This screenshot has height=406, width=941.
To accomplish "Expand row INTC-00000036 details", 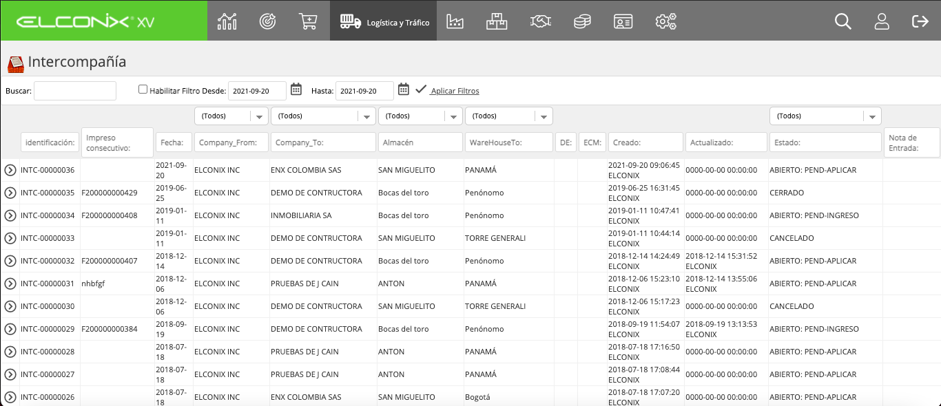I will click(x=10, y=170).
